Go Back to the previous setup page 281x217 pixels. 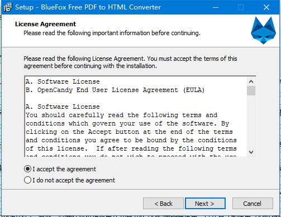tap(163, 204)
